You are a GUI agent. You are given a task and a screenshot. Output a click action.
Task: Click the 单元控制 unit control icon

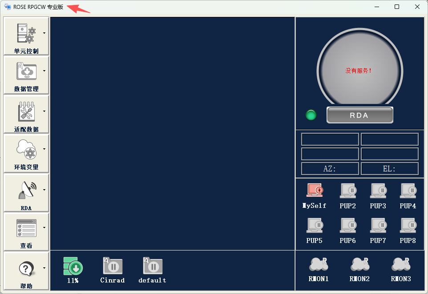26,34
